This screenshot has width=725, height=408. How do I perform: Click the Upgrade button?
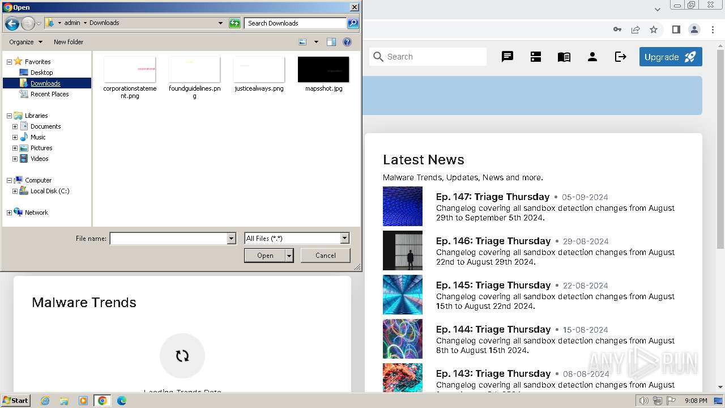tap(671, 57)
